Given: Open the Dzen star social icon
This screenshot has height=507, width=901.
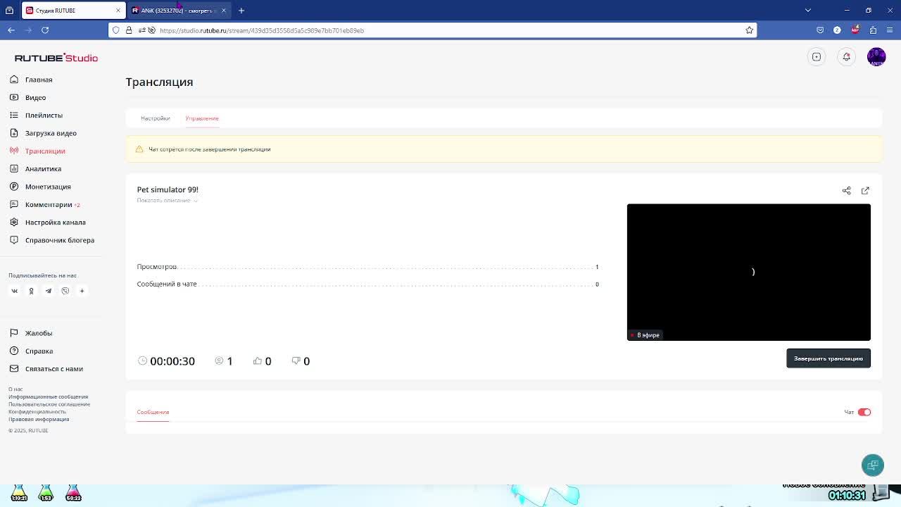Looking at the screenshot, I should 82,291.
